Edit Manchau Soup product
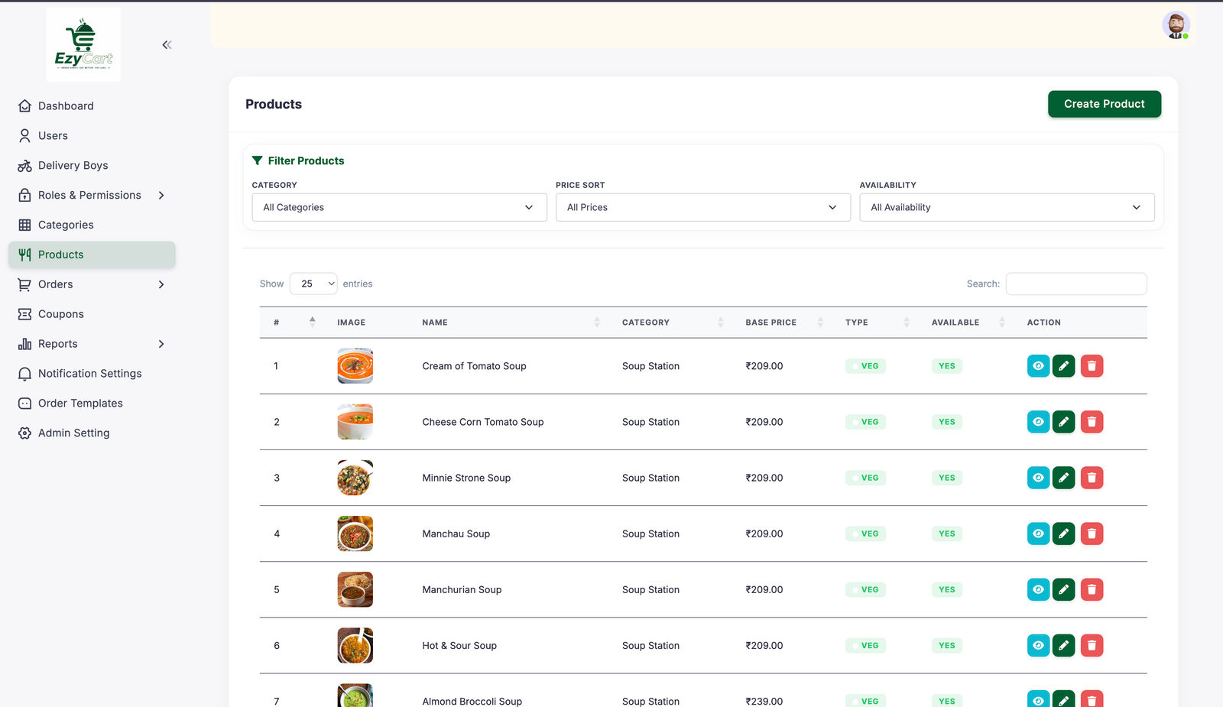 point(1063,533)
